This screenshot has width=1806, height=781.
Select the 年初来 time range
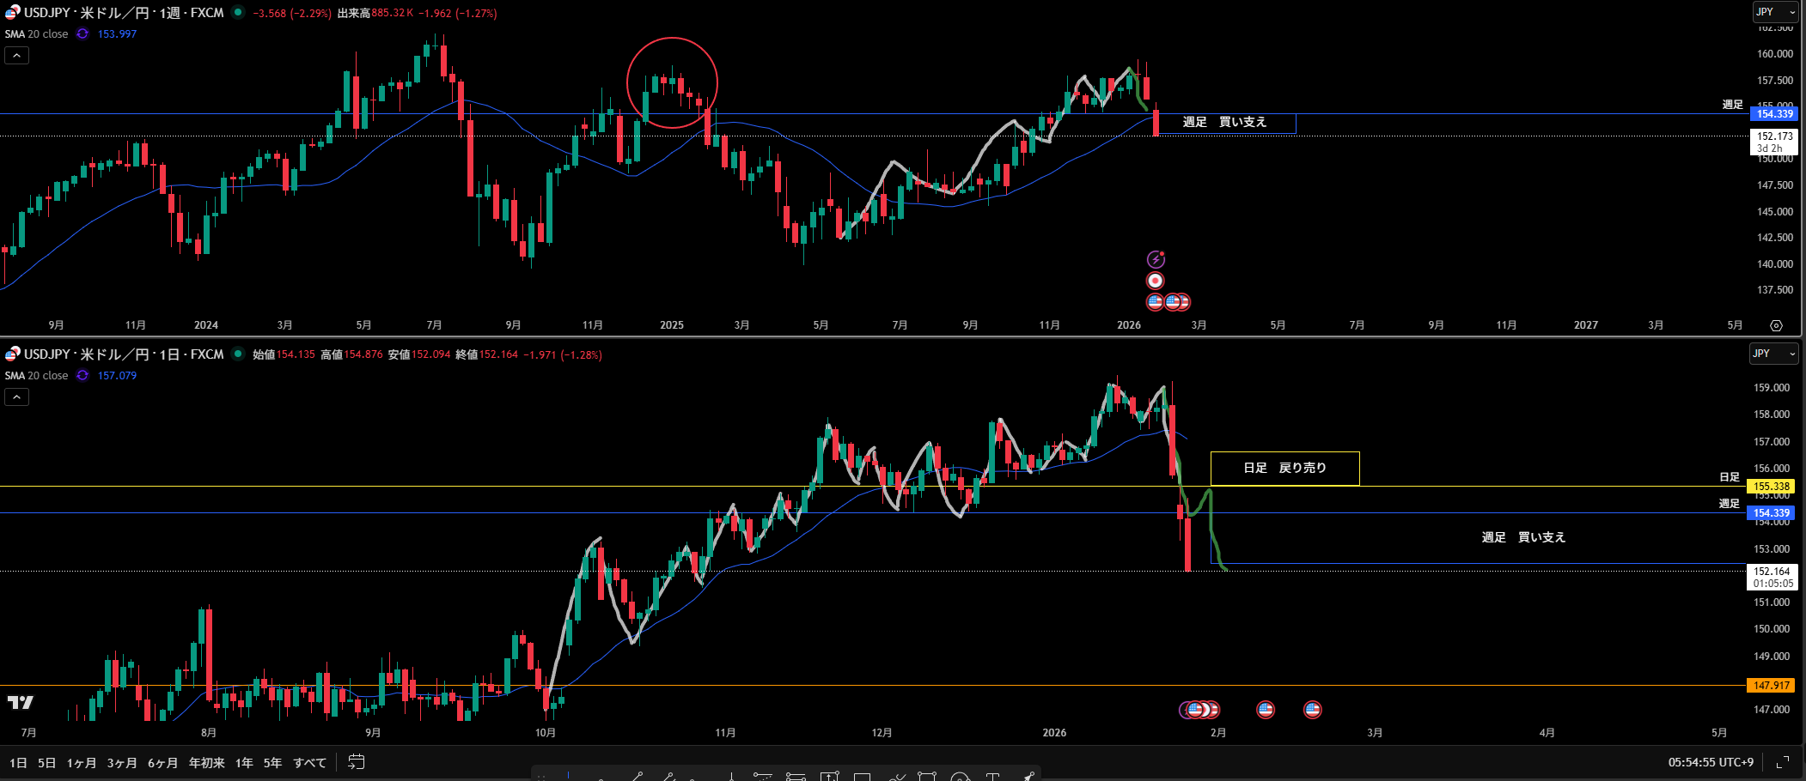tap(206, 763)
